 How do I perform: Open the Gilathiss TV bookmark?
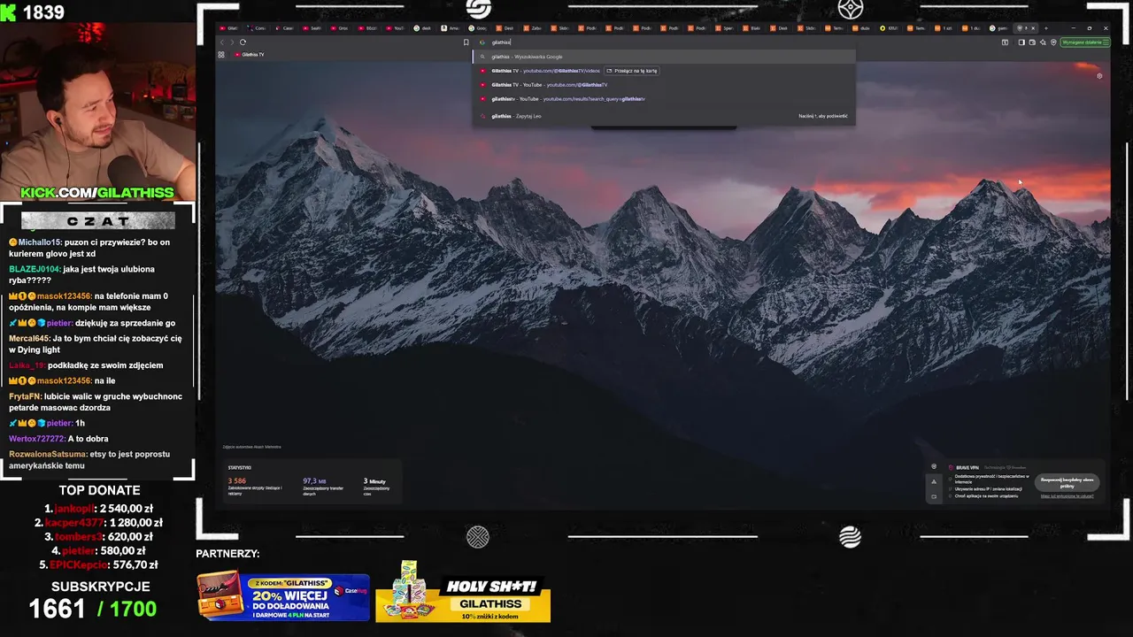pyautogui.click(x=249, y=55)
